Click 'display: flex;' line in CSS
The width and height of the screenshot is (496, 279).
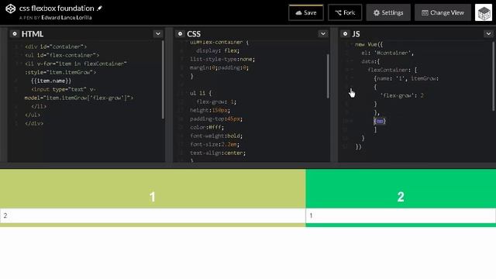[x=218, y=50]
